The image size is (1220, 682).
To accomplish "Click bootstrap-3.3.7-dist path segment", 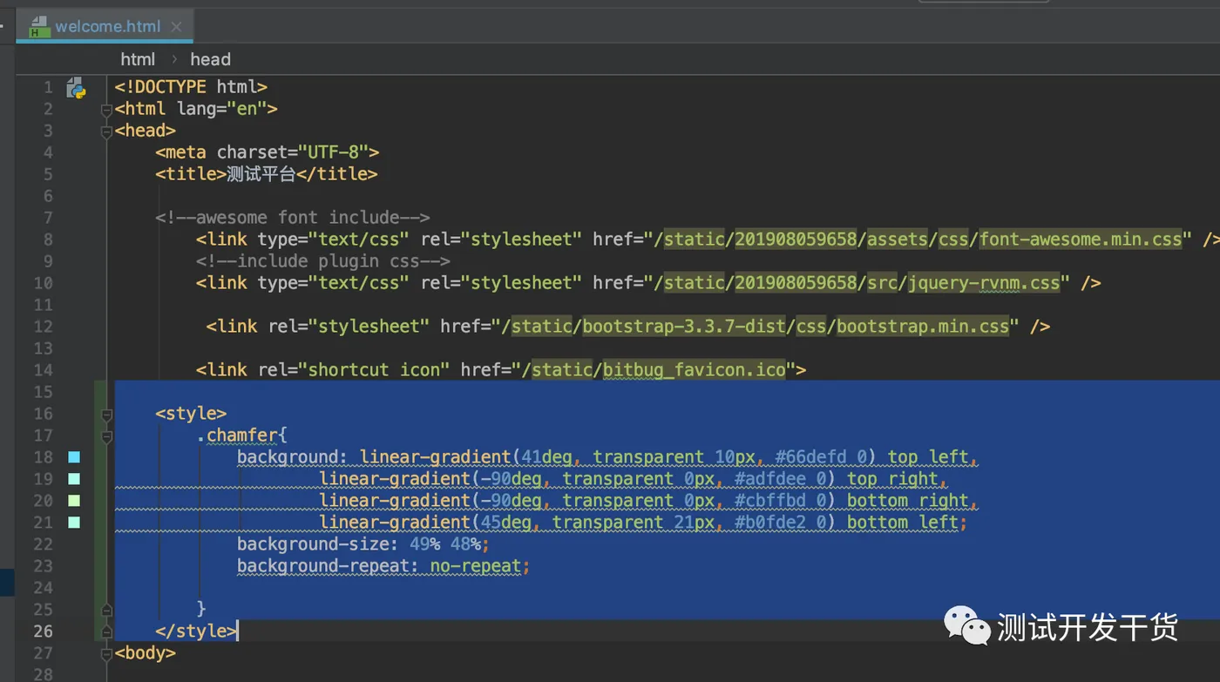I will (684, 327).
